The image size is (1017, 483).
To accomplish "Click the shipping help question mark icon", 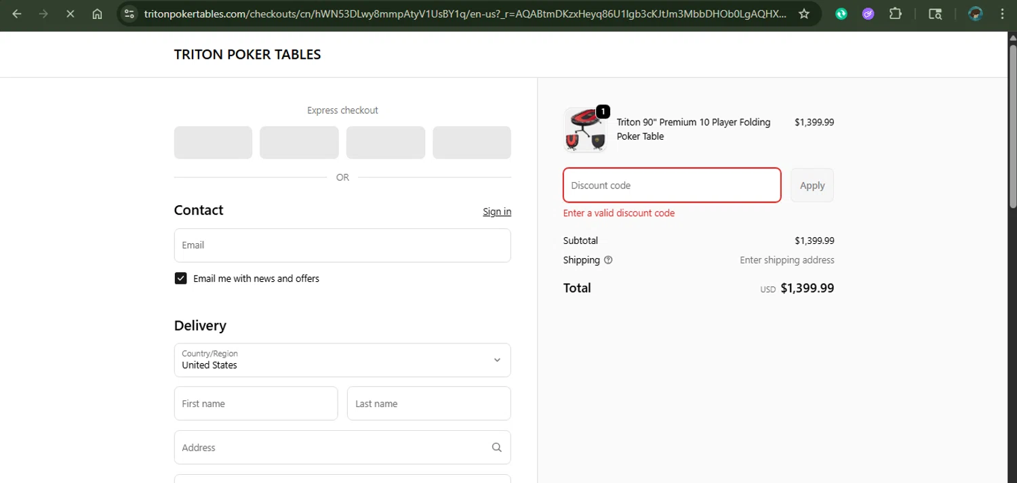I will click(608, 260).
